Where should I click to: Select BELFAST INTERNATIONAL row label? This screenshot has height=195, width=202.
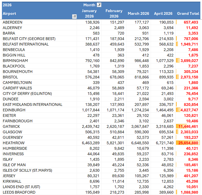tap(26, 44)
